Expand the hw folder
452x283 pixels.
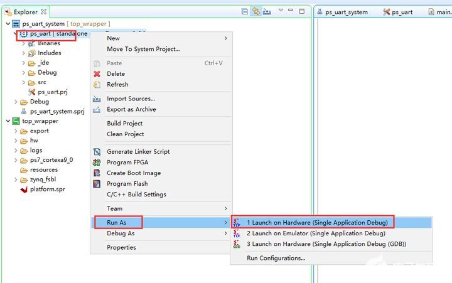point(16,141)
